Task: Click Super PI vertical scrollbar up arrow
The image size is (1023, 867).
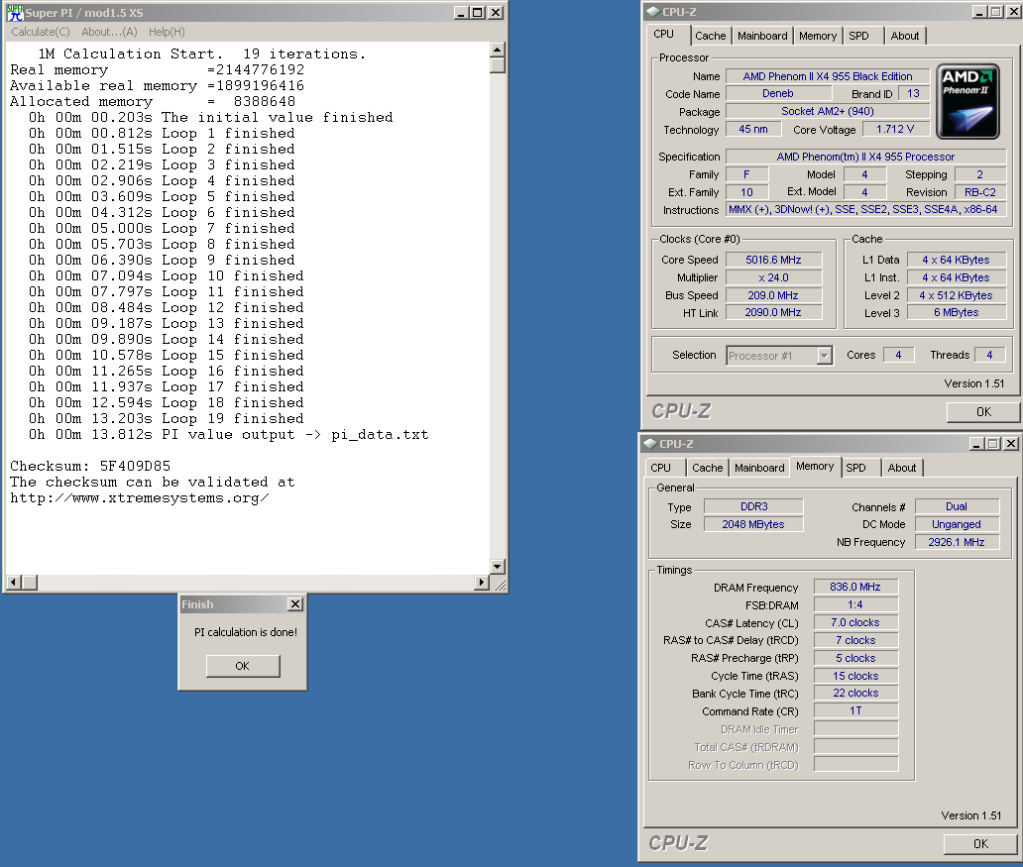Action: (x=498, y=51)
